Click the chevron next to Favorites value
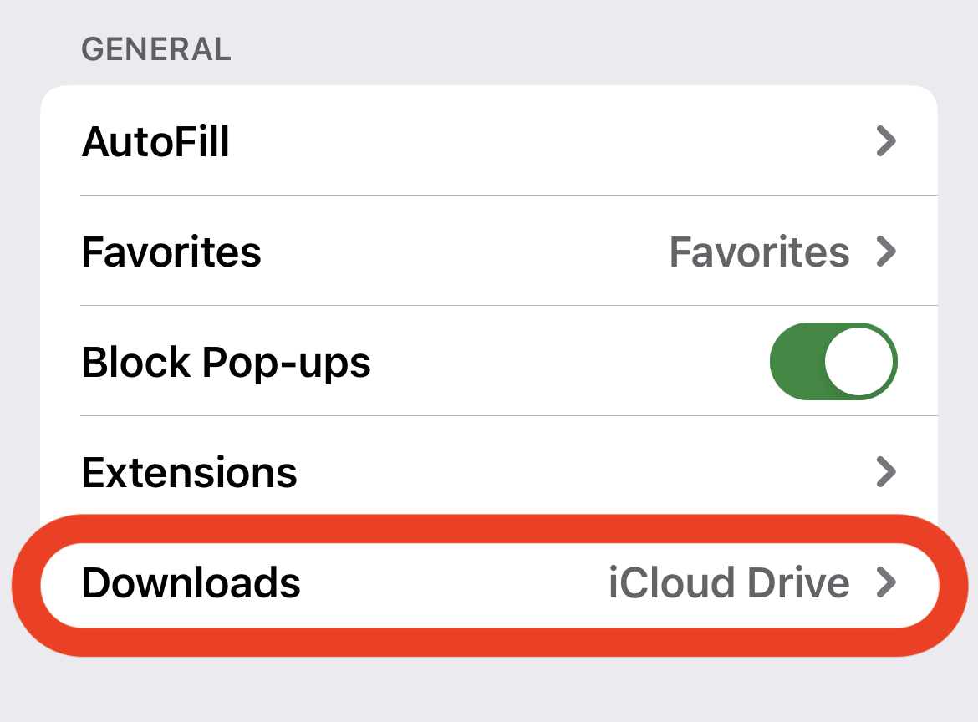Viewport: 978px width, 722px height. (885, 252)
